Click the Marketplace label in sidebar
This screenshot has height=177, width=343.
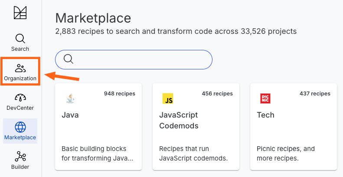(20, 138)
